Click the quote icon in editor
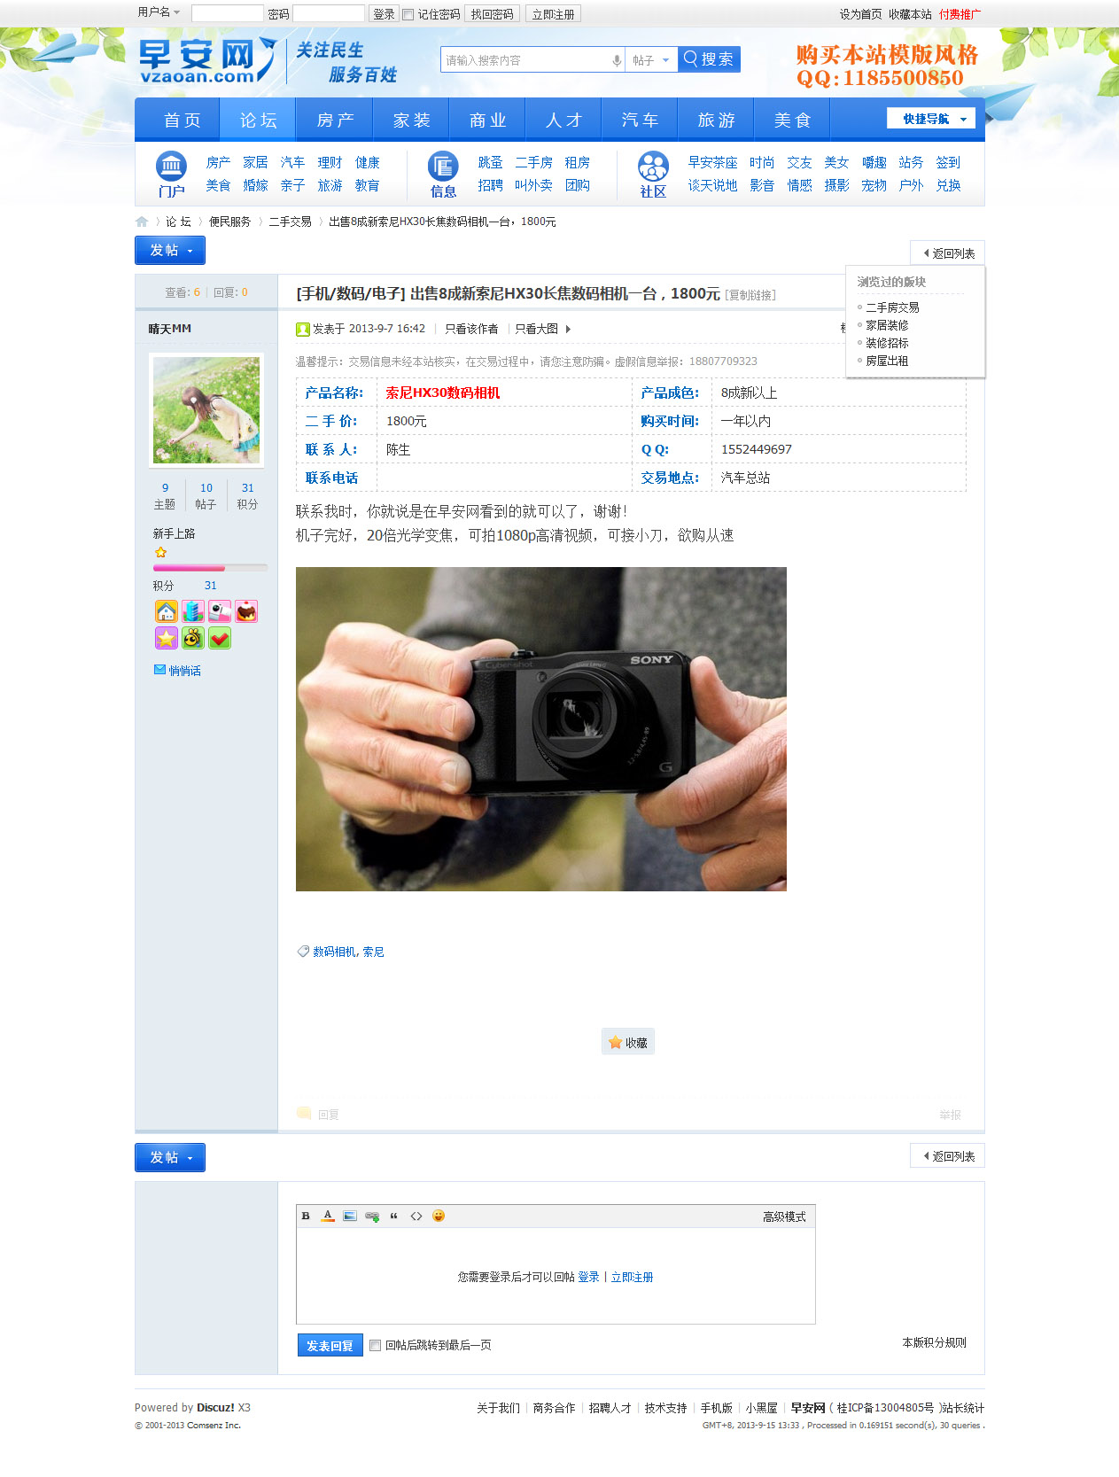1119x1477 pixels. [394, 1216]
